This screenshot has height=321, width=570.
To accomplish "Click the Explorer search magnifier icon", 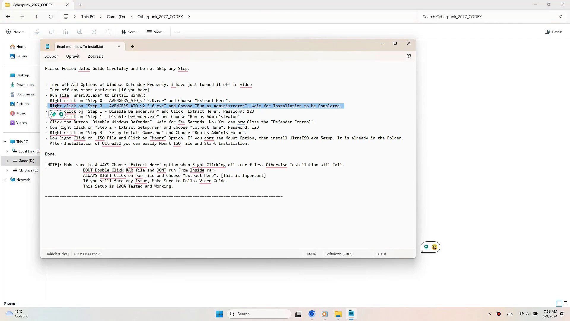I will pos(561,17).
